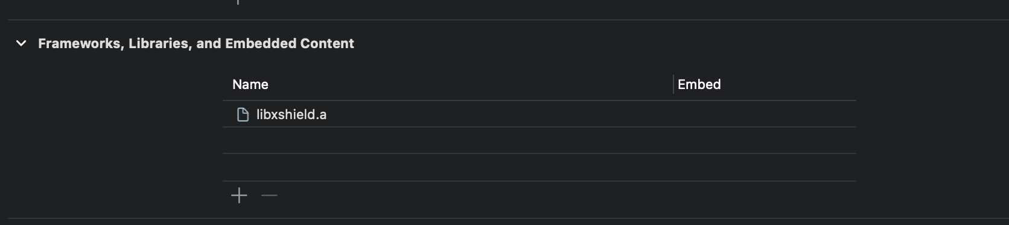
Task: Click the separator line below the add and remove buttons
Action: (x=508, y=218)
